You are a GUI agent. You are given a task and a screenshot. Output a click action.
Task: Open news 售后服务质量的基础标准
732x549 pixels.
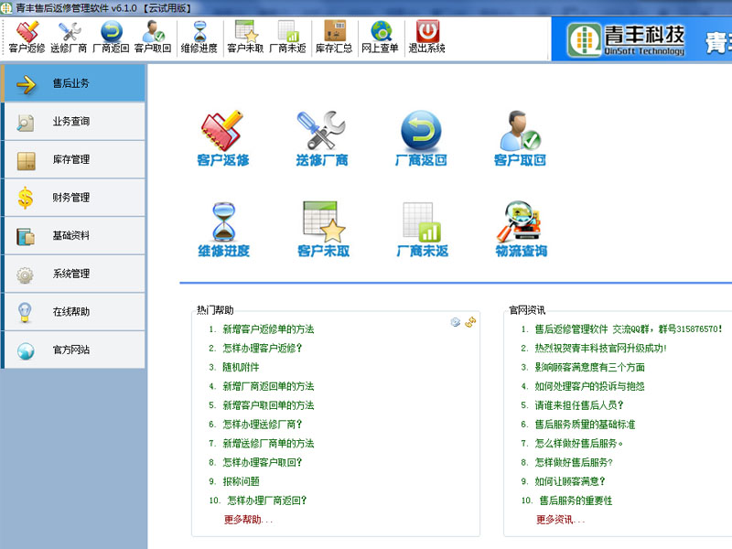[x=585, y=425]
